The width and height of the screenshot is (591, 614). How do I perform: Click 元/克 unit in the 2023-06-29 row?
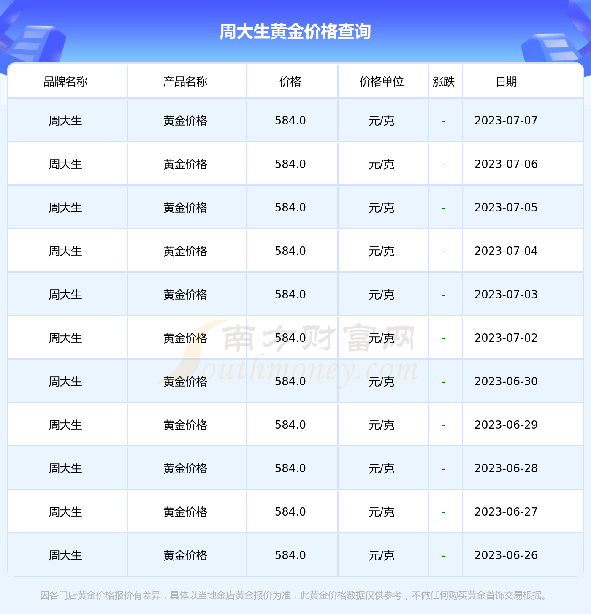[382, 425]
